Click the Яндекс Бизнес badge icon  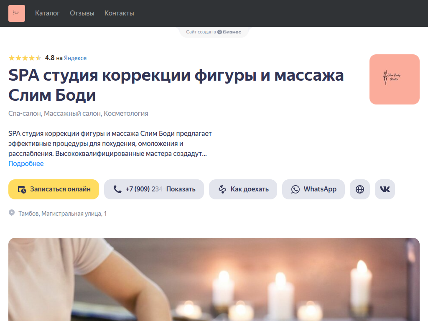(x=219, y=32)
